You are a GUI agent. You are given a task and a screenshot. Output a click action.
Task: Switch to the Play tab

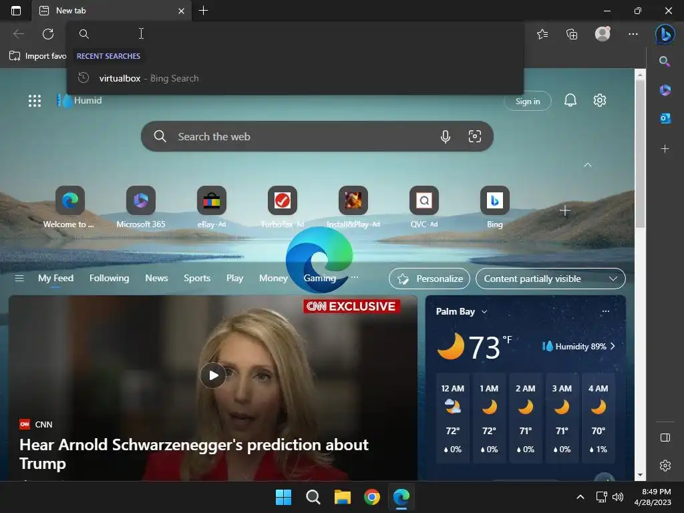[234, 279]
